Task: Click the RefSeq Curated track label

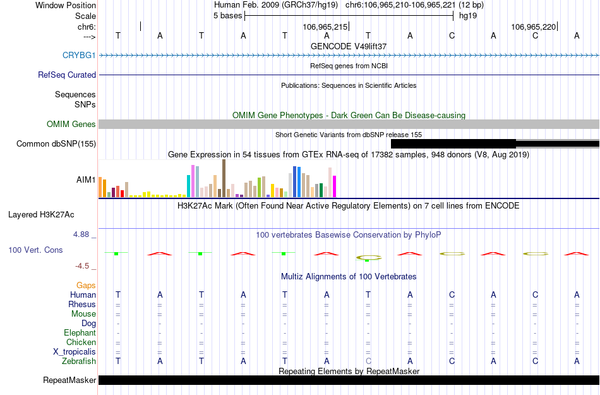Action: click(x=66, y=75)
